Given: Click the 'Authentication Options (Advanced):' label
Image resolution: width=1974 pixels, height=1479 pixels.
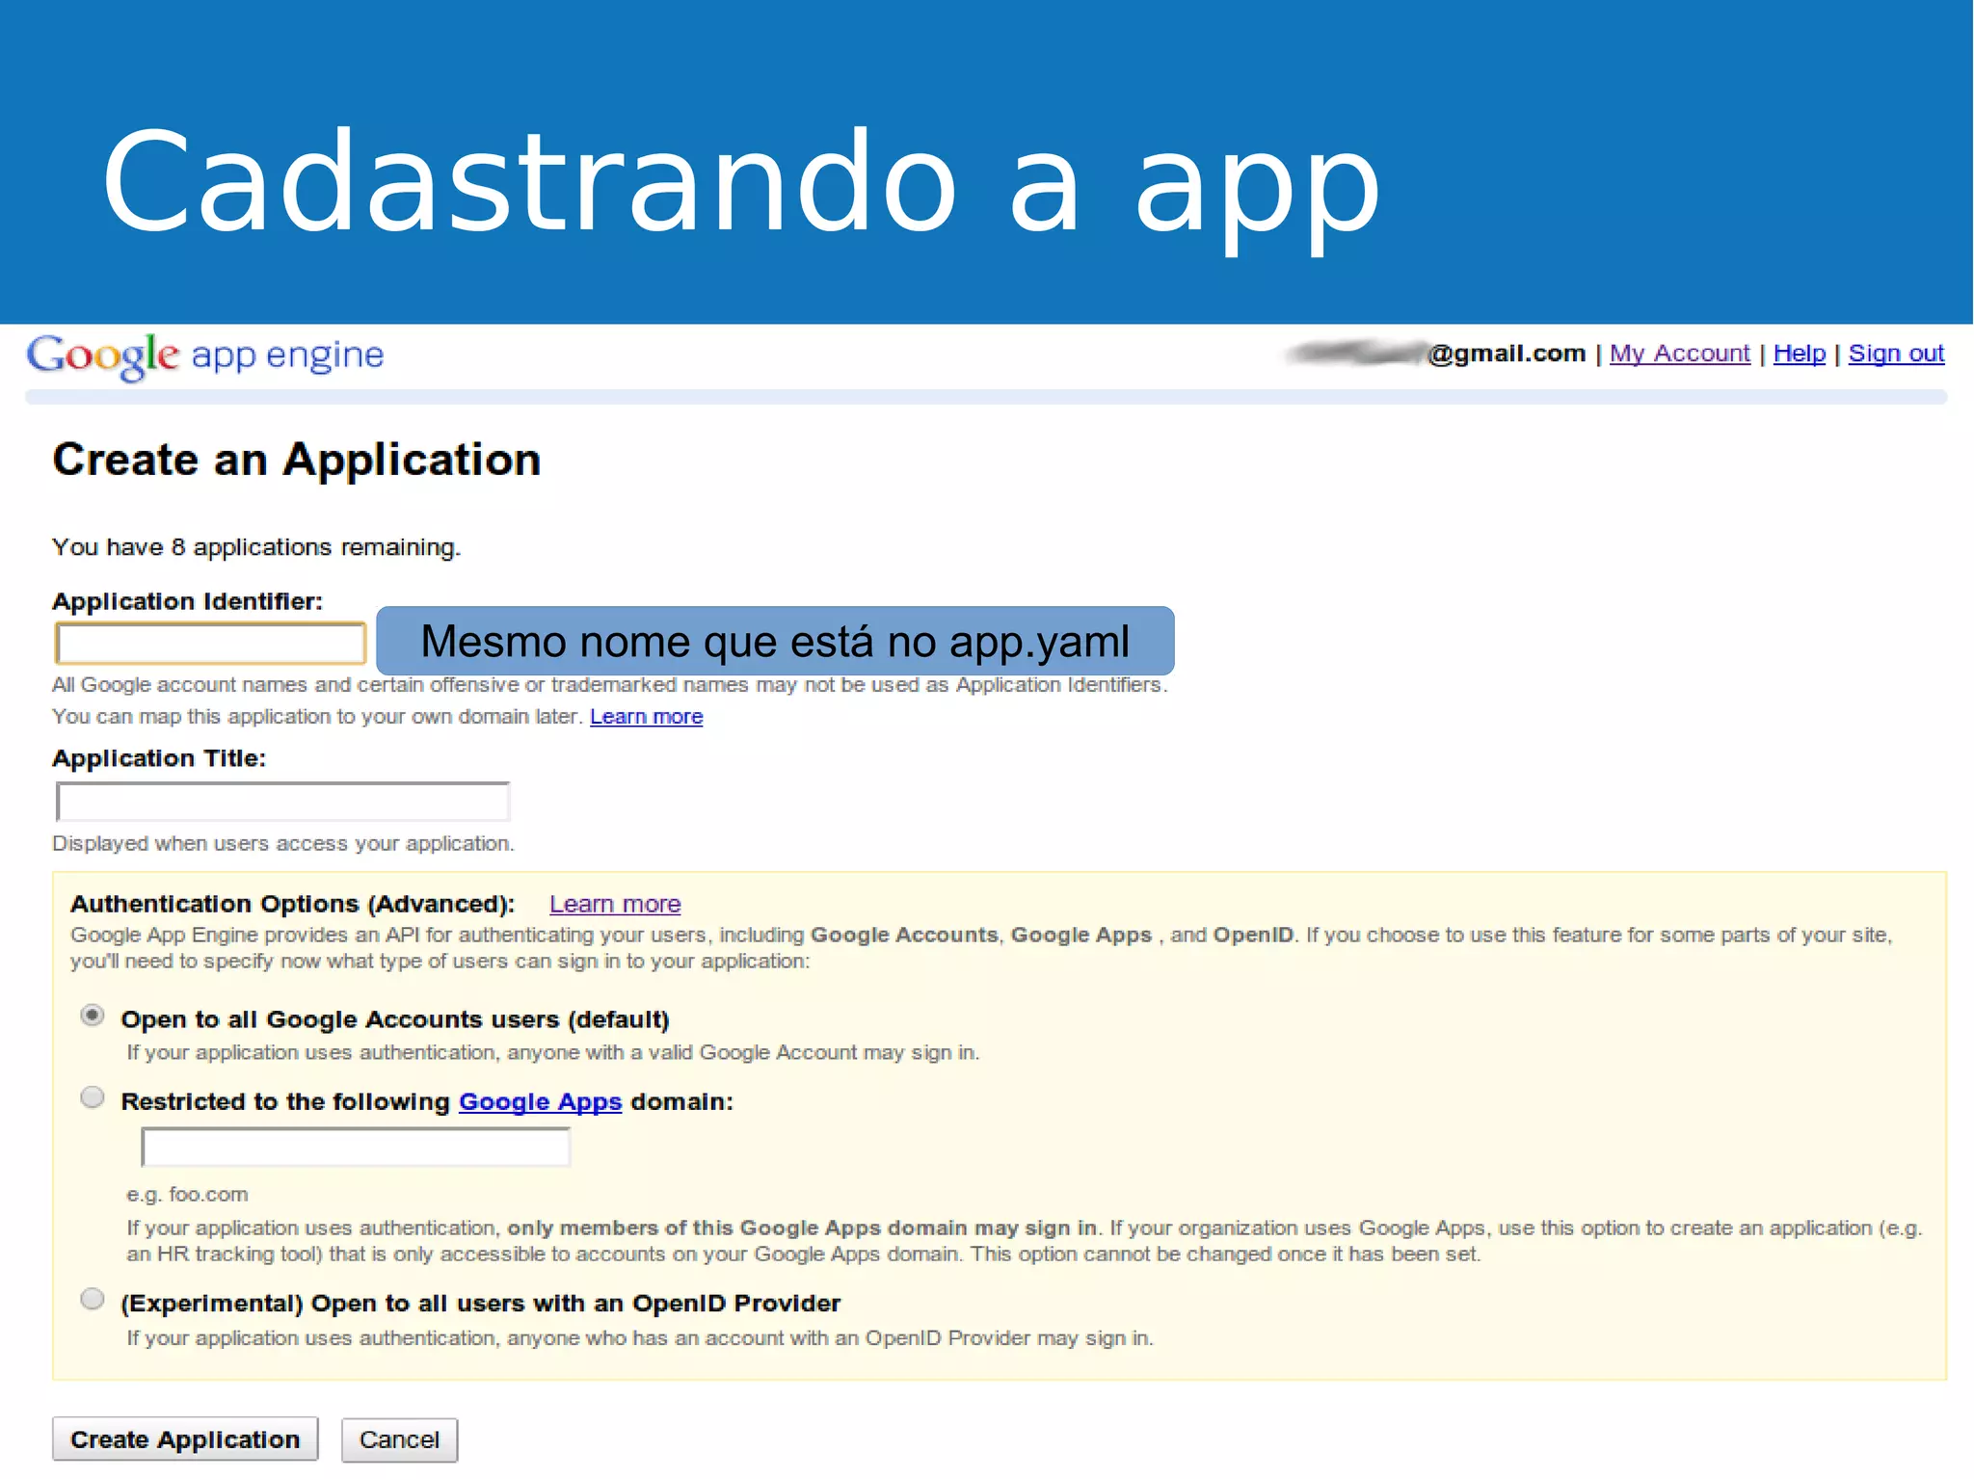Looking at the screenshot, I should (292, 904).
